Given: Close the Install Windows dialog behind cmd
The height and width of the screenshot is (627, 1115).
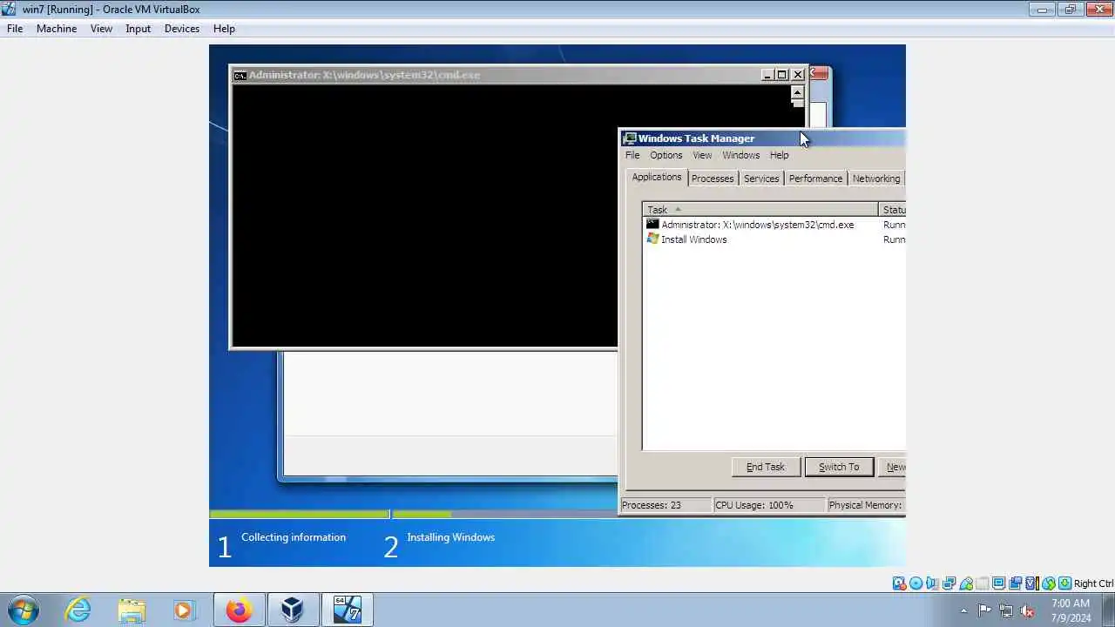Looking at the screenshot, I should 819,73.
